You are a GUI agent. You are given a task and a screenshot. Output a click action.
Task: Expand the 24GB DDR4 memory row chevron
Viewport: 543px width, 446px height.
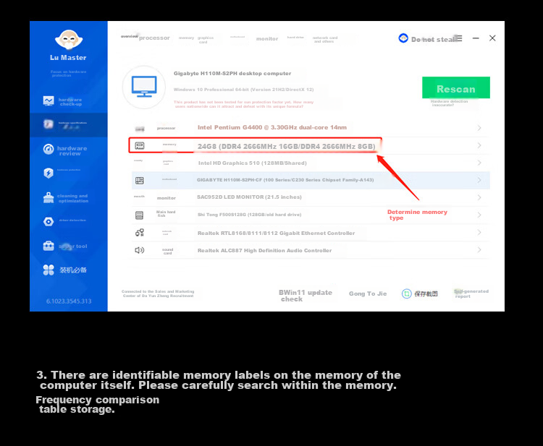click(479, 145)
